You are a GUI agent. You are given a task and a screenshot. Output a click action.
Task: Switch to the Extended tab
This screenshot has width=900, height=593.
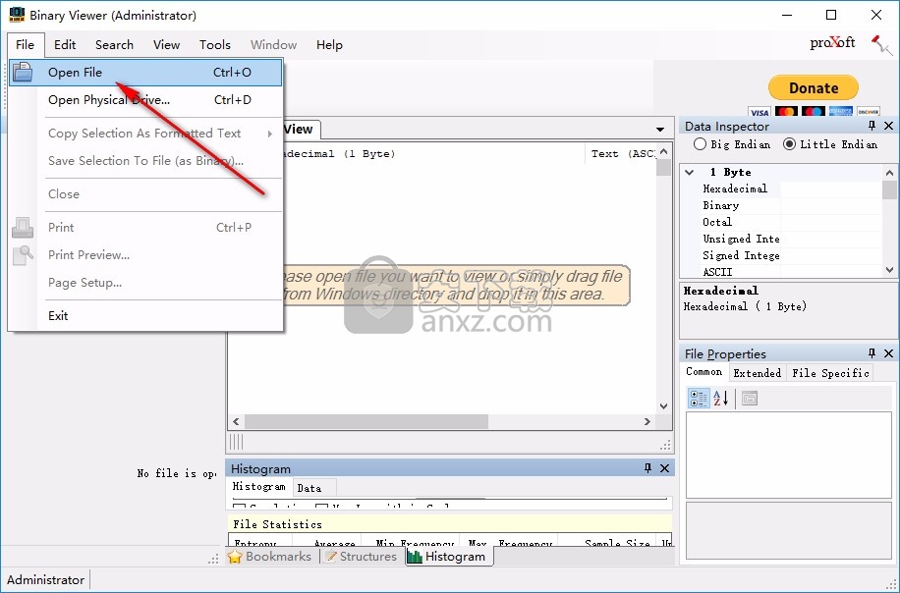tap(758, 373)
